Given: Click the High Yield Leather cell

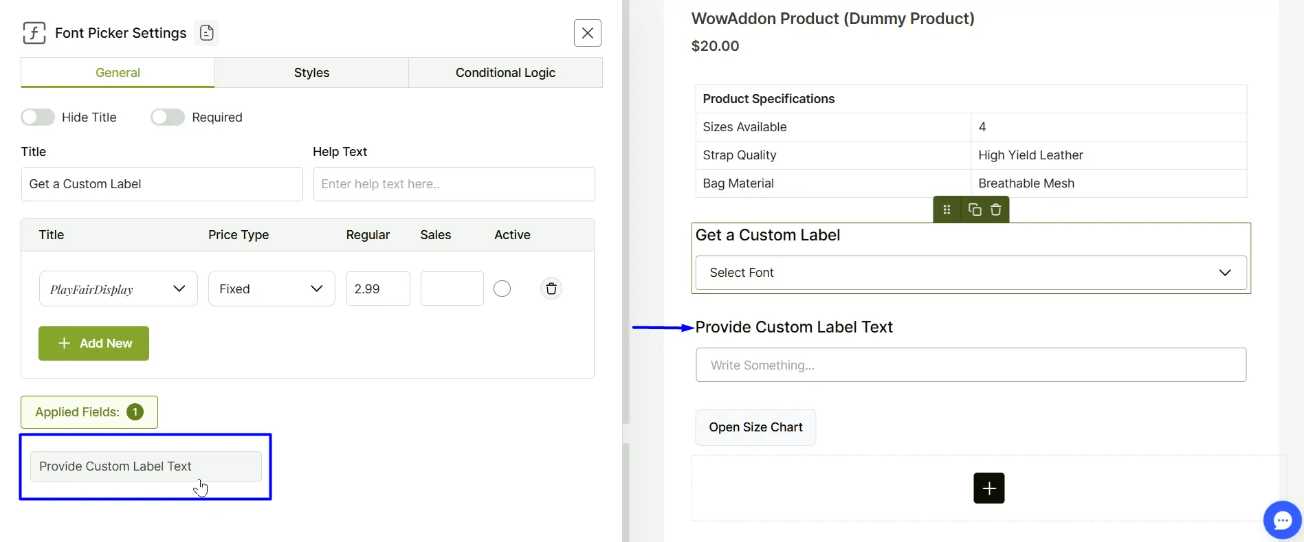Looking at the screenshot, I should (1109, 155).
